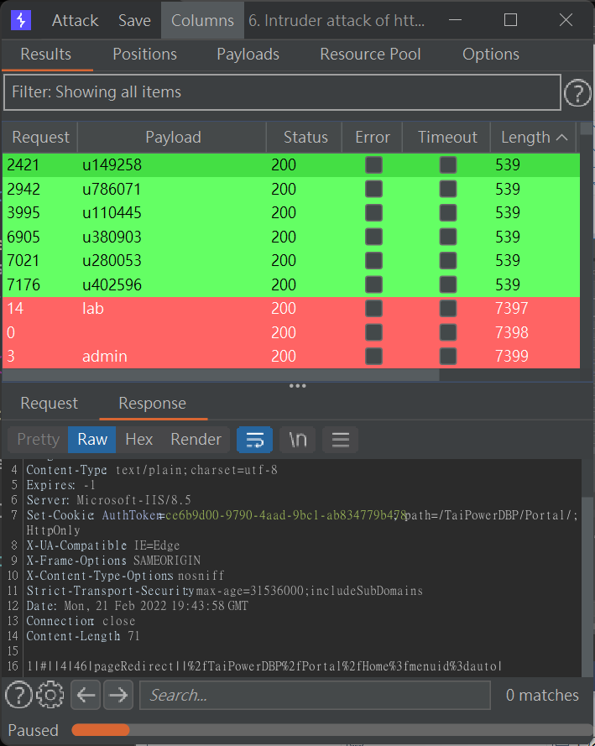Select the row with payload u786071
This screenshot has width=595, height=746.
click(291, 189)
